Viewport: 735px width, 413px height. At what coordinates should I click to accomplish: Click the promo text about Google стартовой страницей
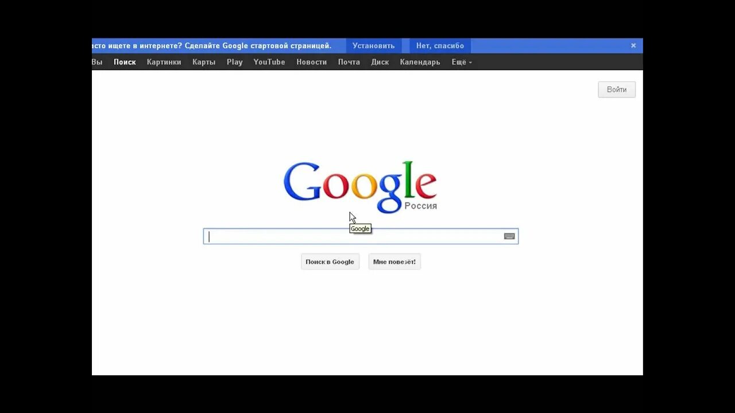[212, 46]
